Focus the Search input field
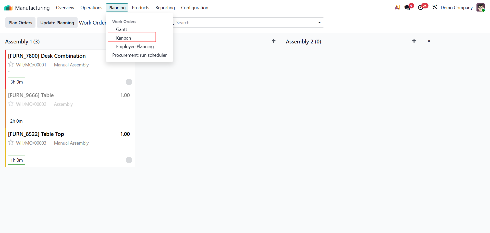Viewport: 490px width, 233px height. tap(244, 22)
